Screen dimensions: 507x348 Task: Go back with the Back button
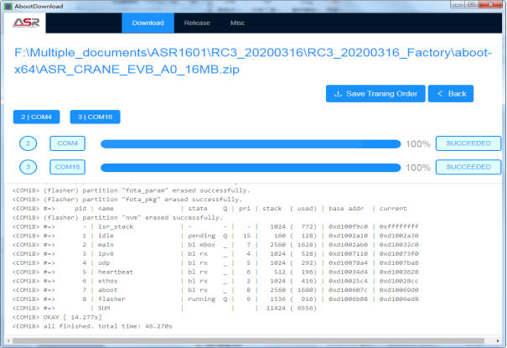pos(450,93)
